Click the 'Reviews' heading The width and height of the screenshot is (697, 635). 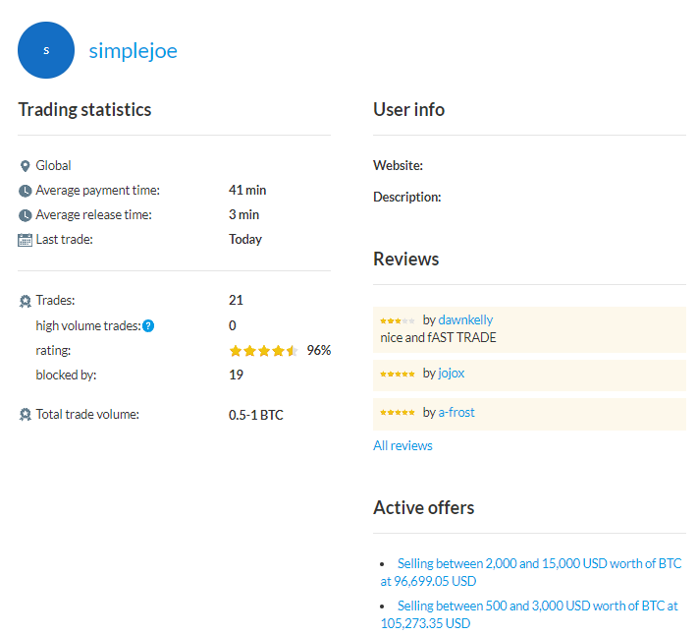click(x=406, y=259)
